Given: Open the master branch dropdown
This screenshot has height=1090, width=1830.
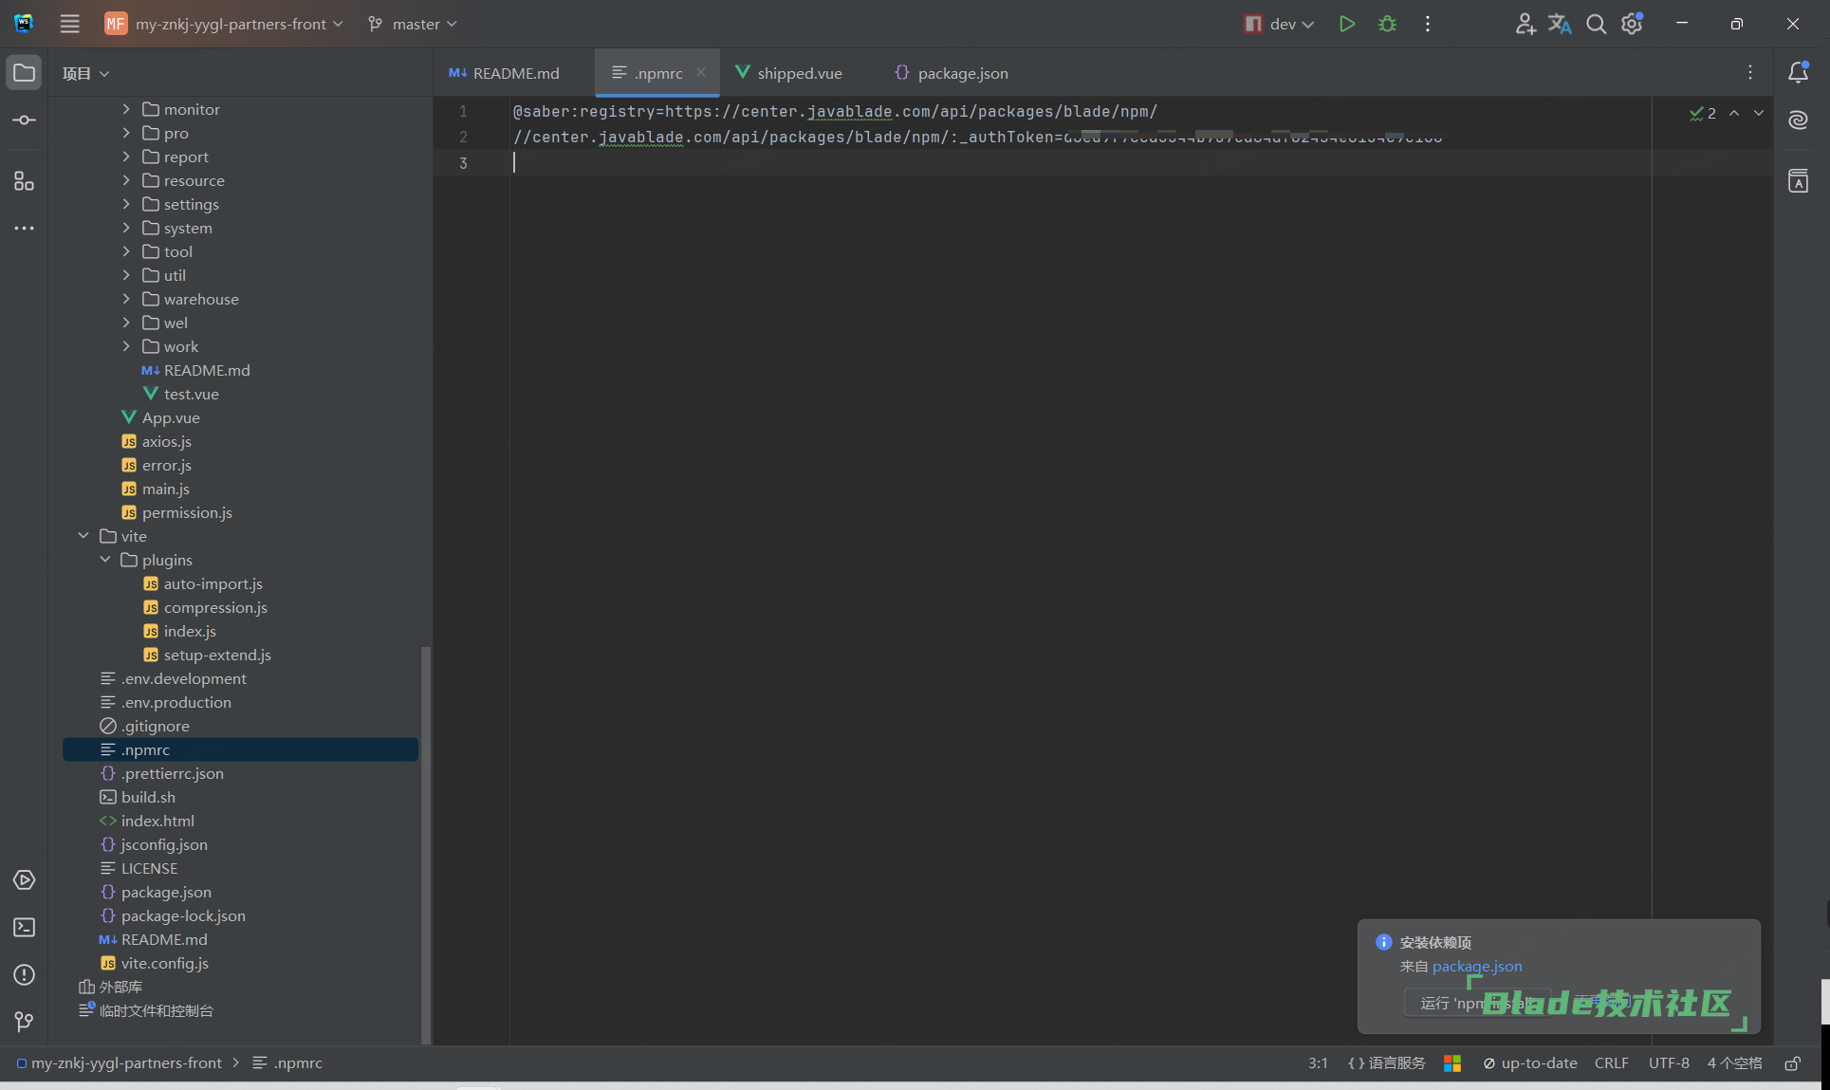Looking at the screenshot, I should point(414,24).
